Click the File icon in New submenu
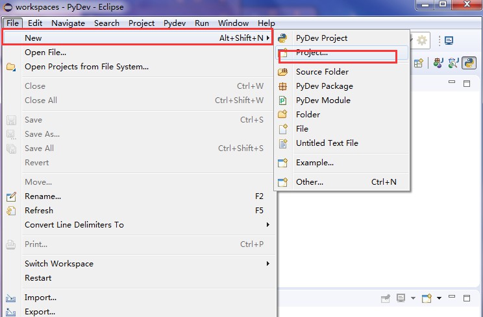The image size is (483, 317). [x=283, y=129]
